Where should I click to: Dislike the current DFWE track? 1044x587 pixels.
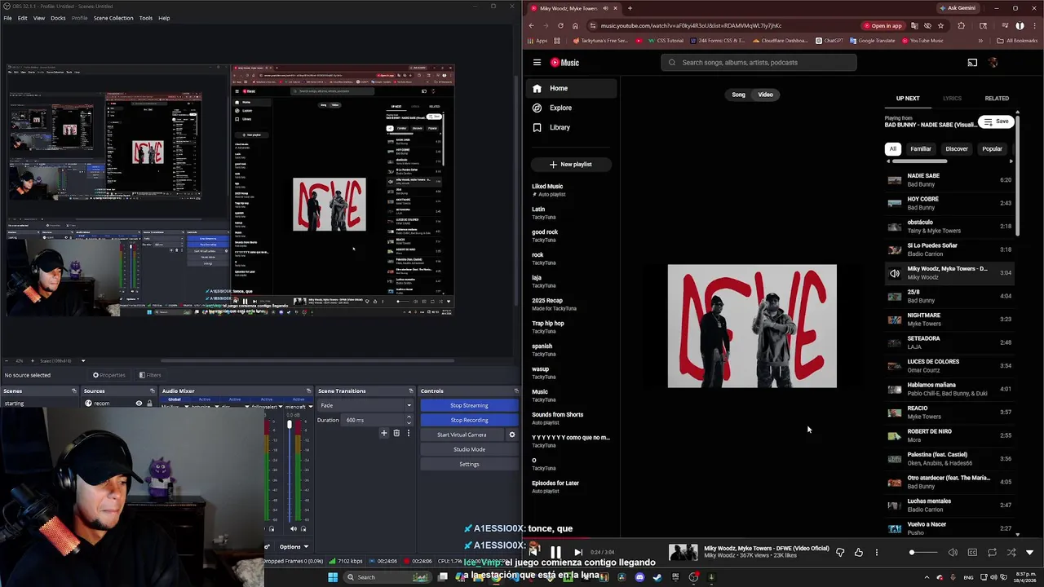840,553
